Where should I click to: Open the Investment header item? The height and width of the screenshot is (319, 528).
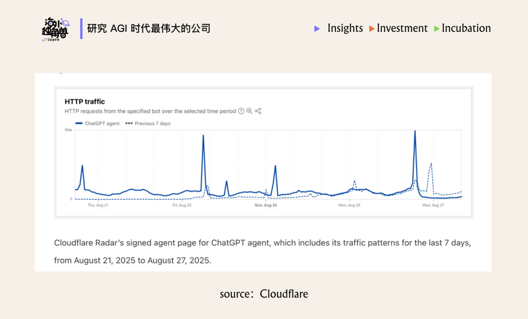402,28
